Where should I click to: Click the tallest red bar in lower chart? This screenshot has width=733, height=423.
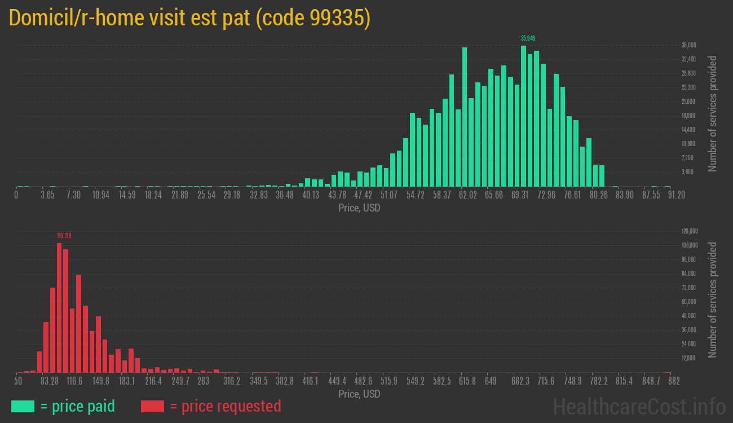[59, 307]
